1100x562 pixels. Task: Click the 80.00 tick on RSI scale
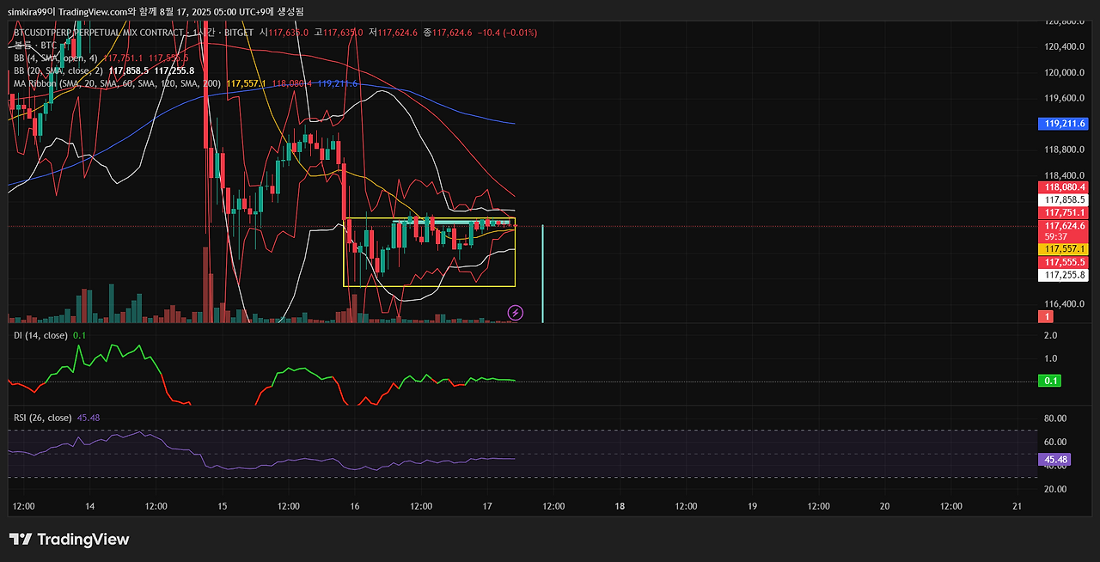[1055, 418]
